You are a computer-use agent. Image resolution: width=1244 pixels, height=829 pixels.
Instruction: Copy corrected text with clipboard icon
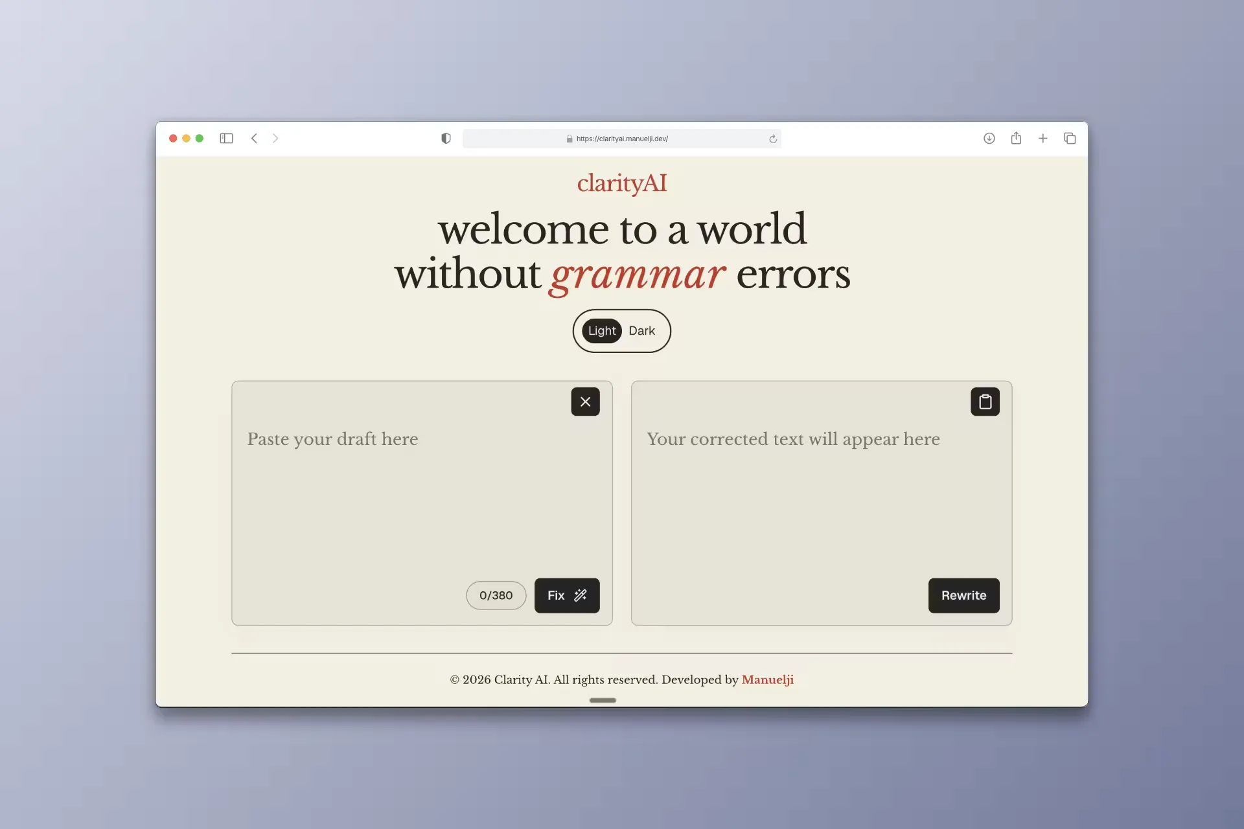tap(985, 402)
